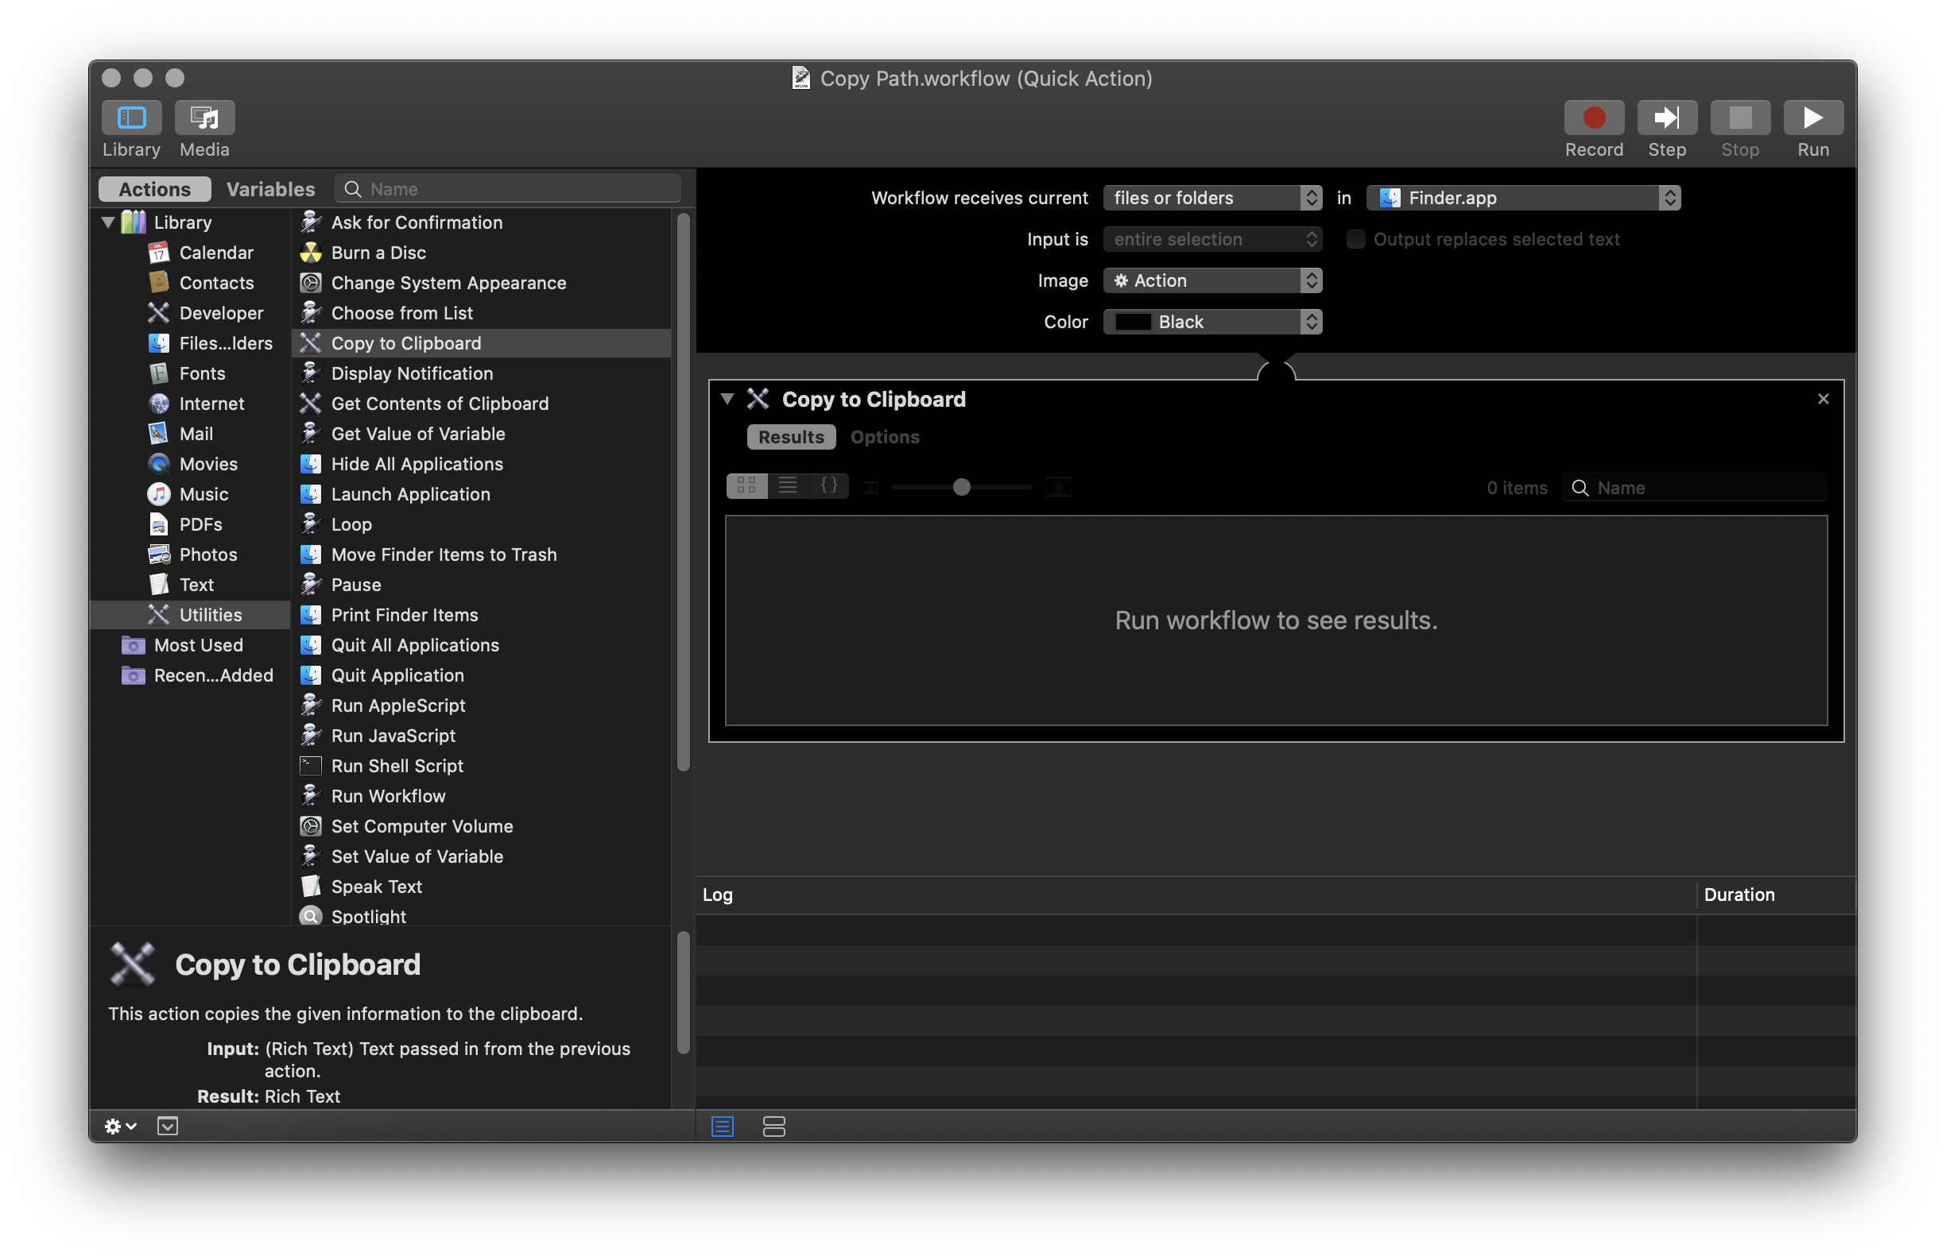Switch results to raw data view
The image size is (1946, 1260).
828,486
